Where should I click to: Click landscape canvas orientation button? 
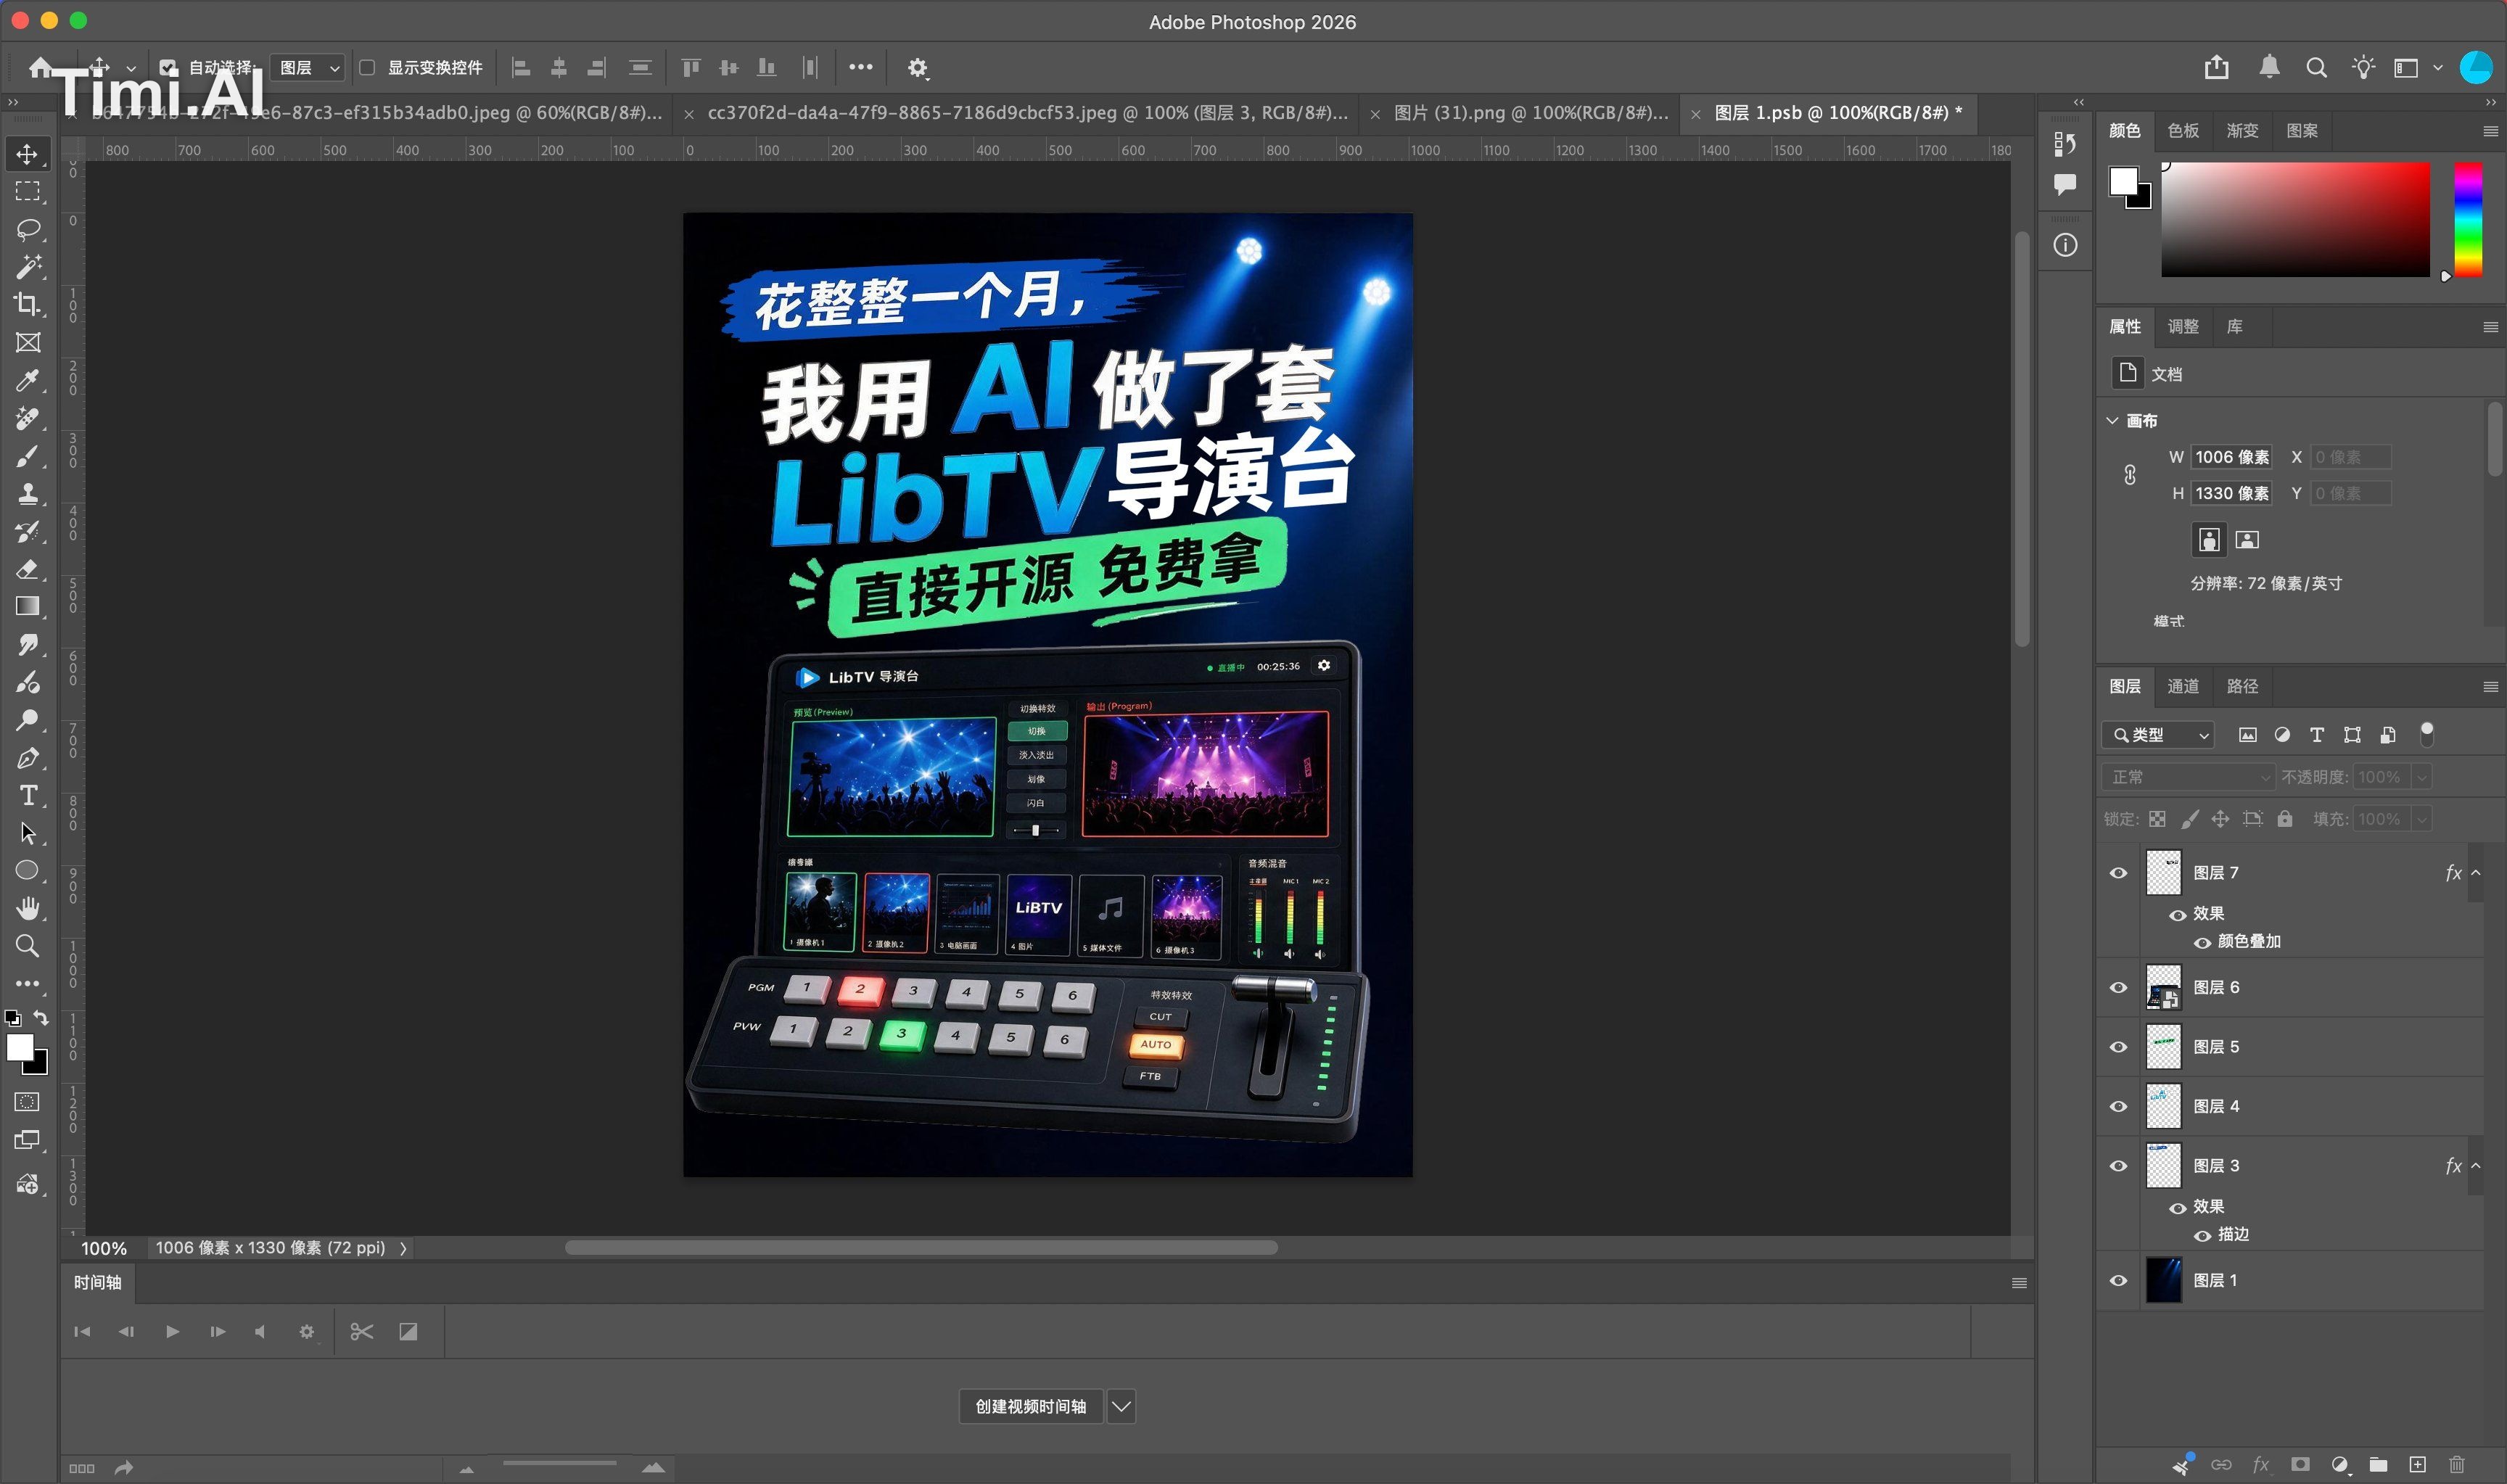click(2247, 540)
